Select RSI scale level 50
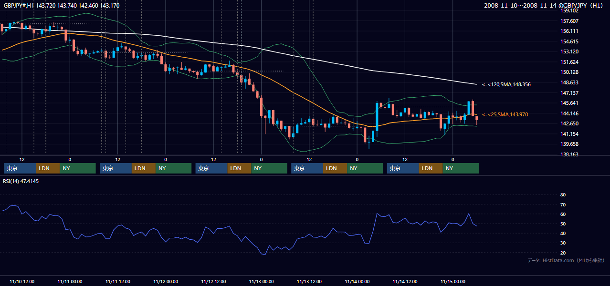The width and height of the screenshot is (610, 286). coord(563,224)
